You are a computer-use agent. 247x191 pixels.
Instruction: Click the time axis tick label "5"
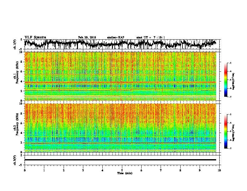tap(122, 170)
